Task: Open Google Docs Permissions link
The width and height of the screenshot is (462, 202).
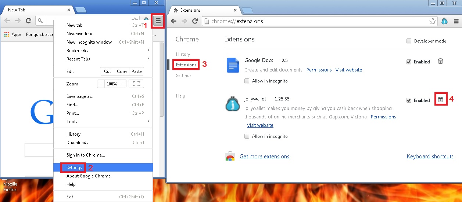Action: tap(319, 70)
